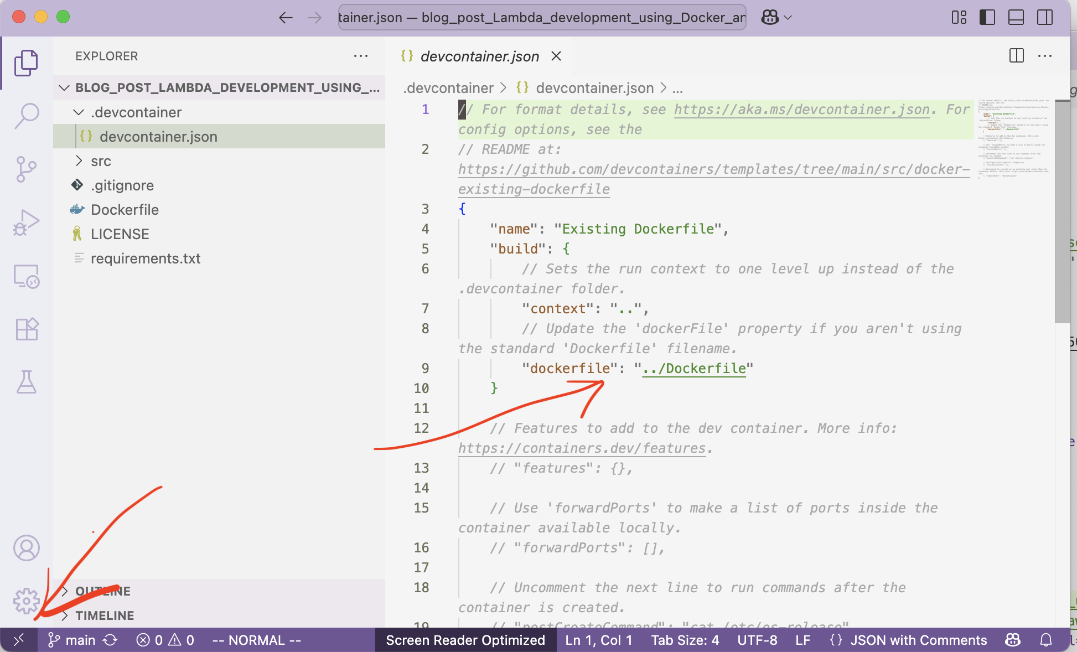
Task: Click the main branch in status bar
Action: (x=72, y=640)
